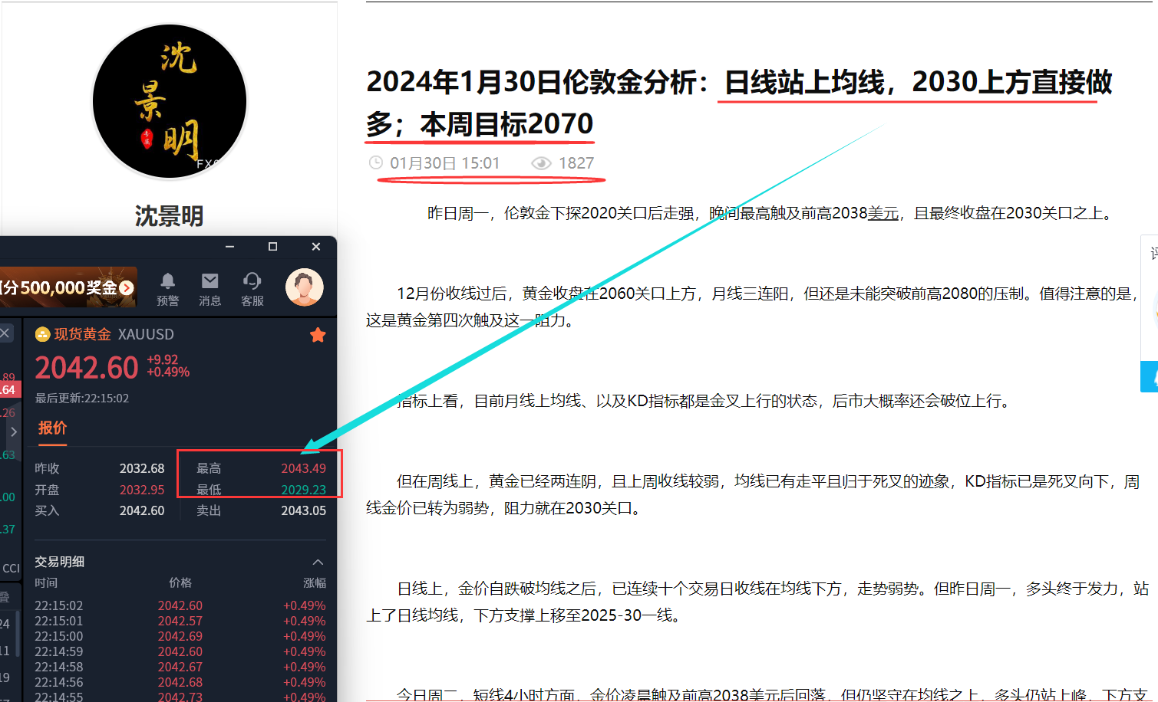
Task: Click the clock icon beside 01月30日 15:01
Action: [376, 162]
